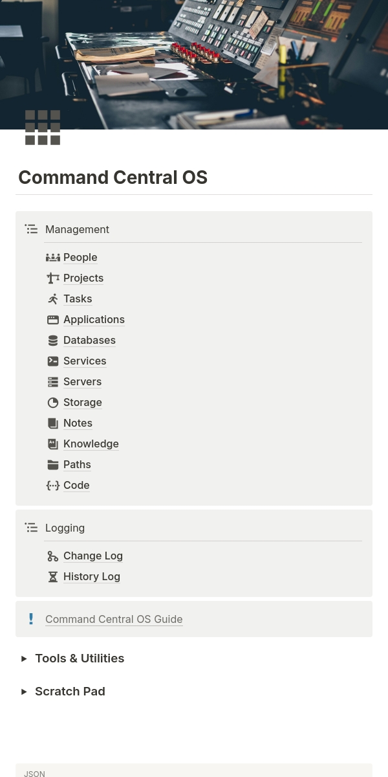
Task: Click the Services terminal icon
Action: click(x=53, y=361)
